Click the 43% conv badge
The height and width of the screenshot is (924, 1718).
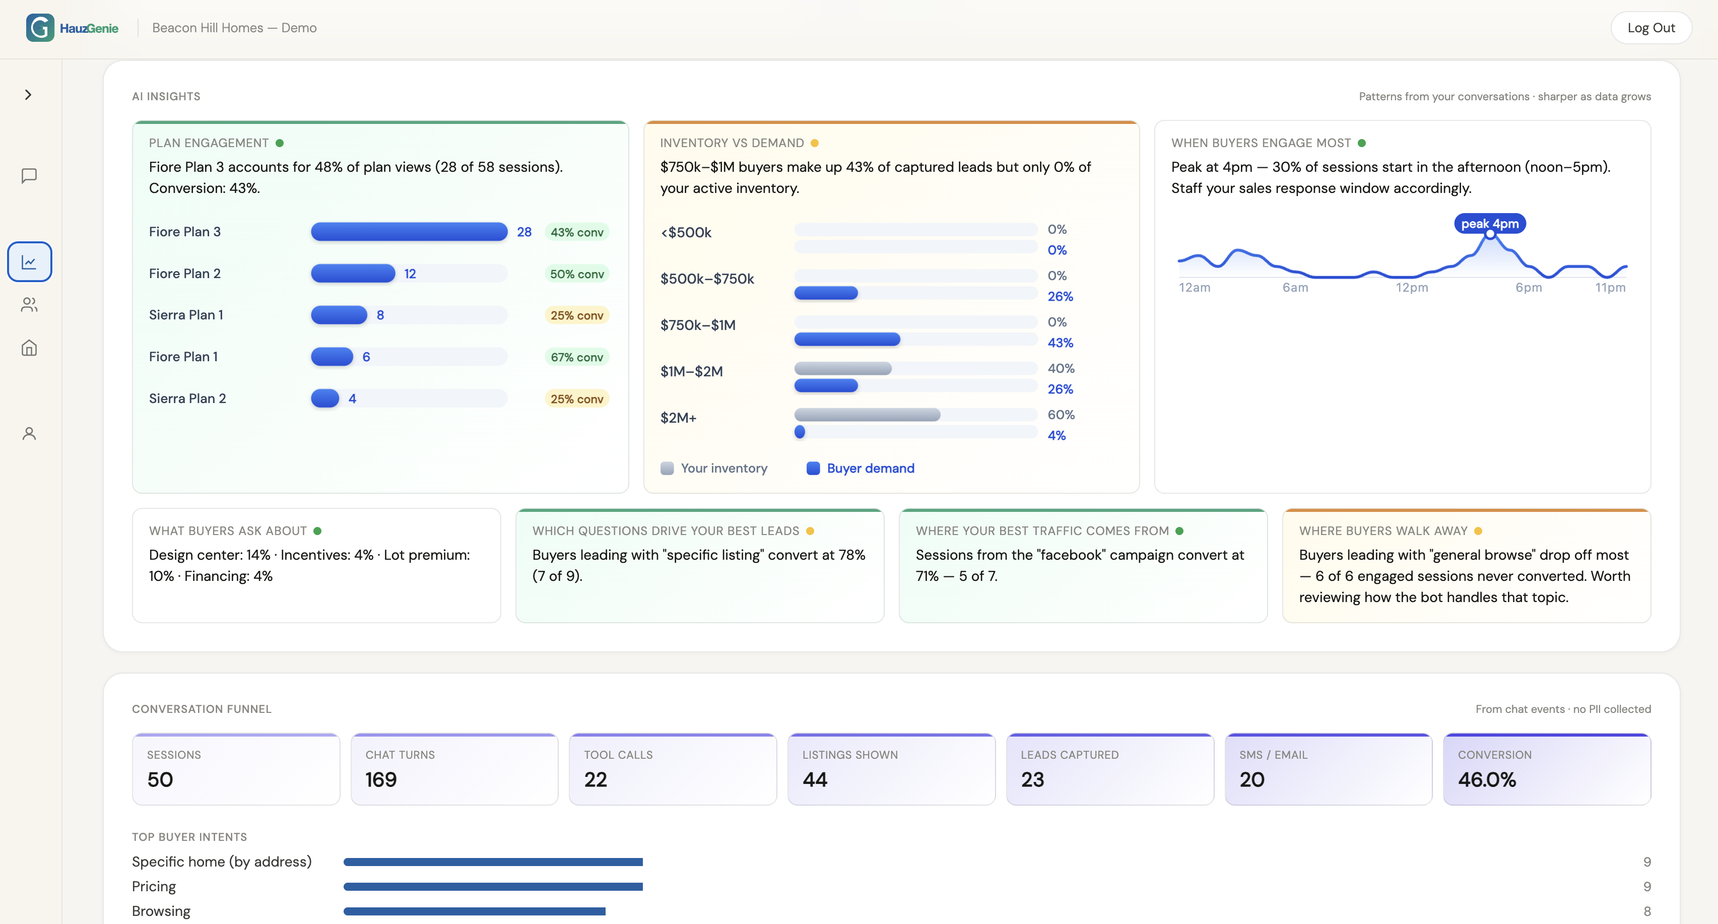(x=577, y=232)
